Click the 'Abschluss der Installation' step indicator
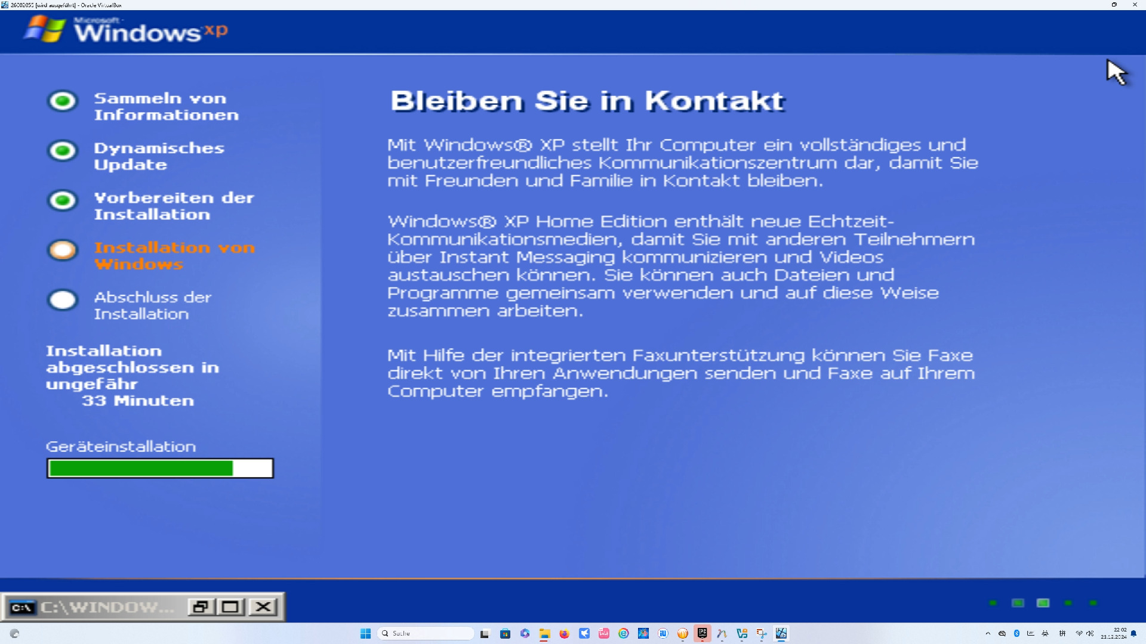1146x644 pixels. click(x=63, y=300)
